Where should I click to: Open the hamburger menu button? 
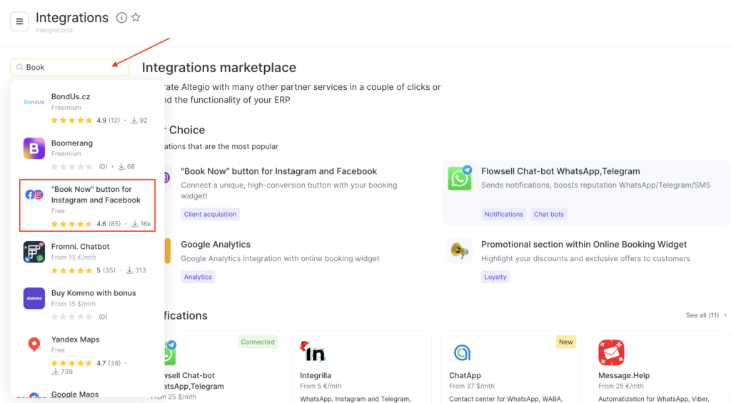[x=19, y=21]
